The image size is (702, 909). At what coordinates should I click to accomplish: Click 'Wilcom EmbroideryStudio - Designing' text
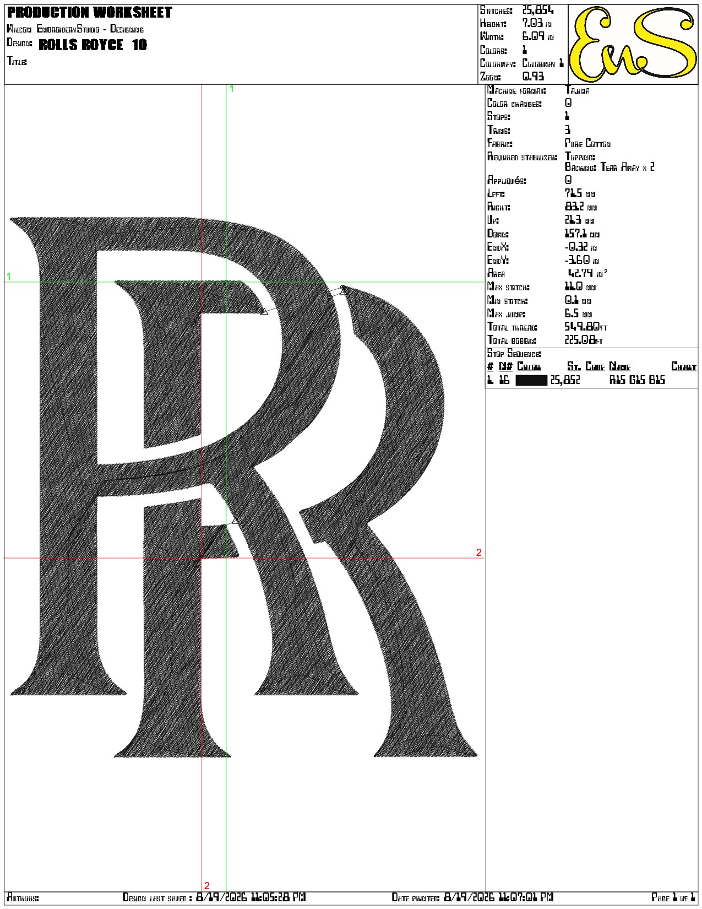coord(75,29)
